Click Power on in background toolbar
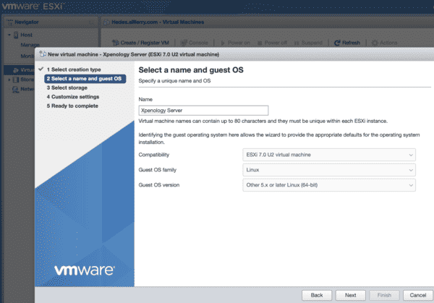This screenshot has height=303, width=434. coord(235,43)
